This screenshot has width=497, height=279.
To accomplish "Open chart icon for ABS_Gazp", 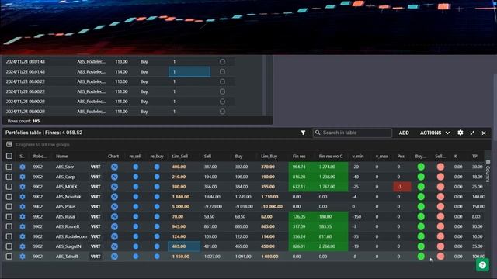I will click(x=114, y=177).
